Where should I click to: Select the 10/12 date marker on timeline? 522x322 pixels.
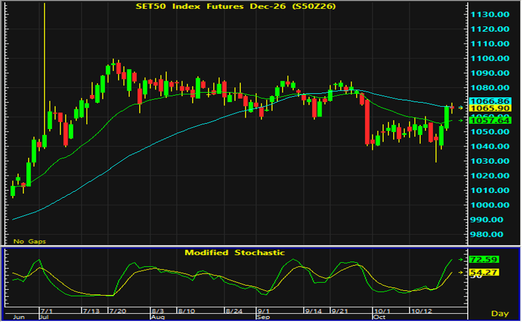421,311
